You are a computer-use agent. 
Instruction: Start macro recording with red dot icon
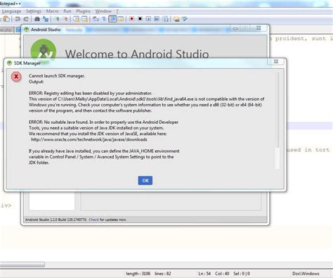click(x=131, y=19)
